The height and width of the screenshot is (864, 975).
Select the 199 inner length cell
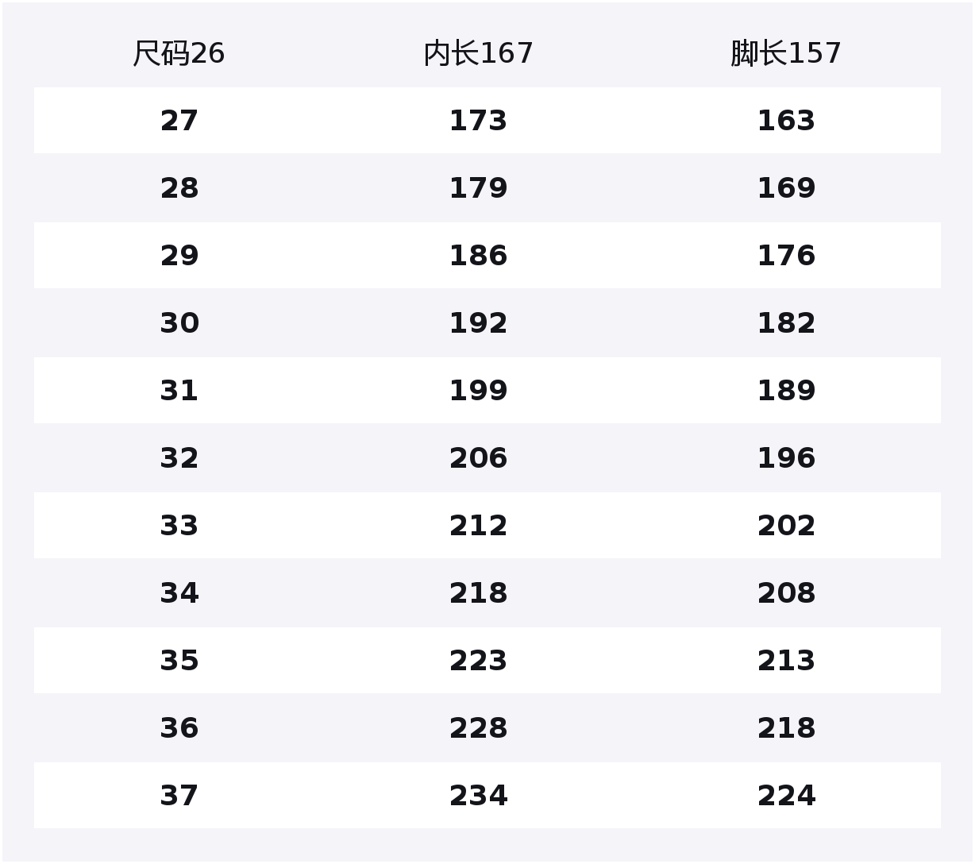(479, 391)
